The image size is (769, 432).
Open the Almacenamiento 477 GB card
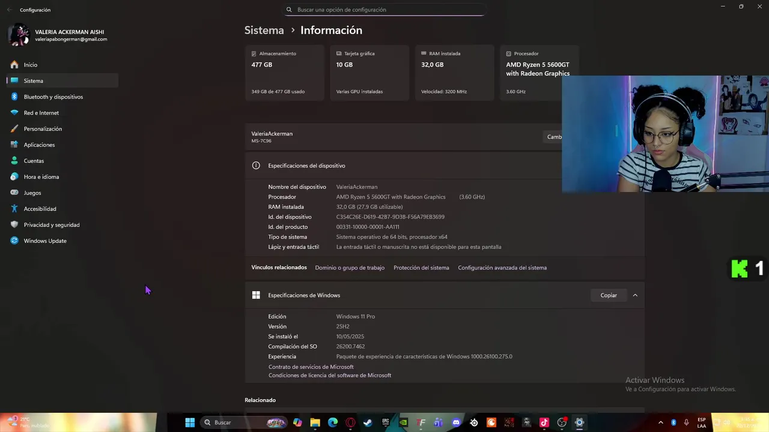(x=284, y=73)
